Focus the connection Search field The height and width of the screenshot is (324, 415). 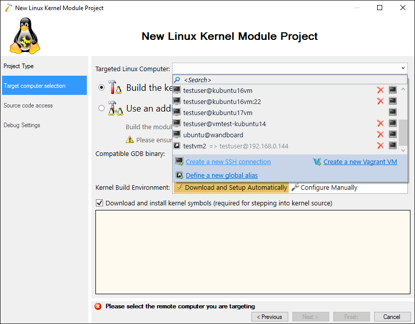(290, 80)
